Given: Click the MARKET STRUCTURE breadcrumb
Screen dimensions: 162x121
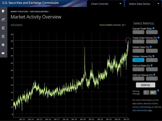Looking at the screenshot, I should [19, 12].
